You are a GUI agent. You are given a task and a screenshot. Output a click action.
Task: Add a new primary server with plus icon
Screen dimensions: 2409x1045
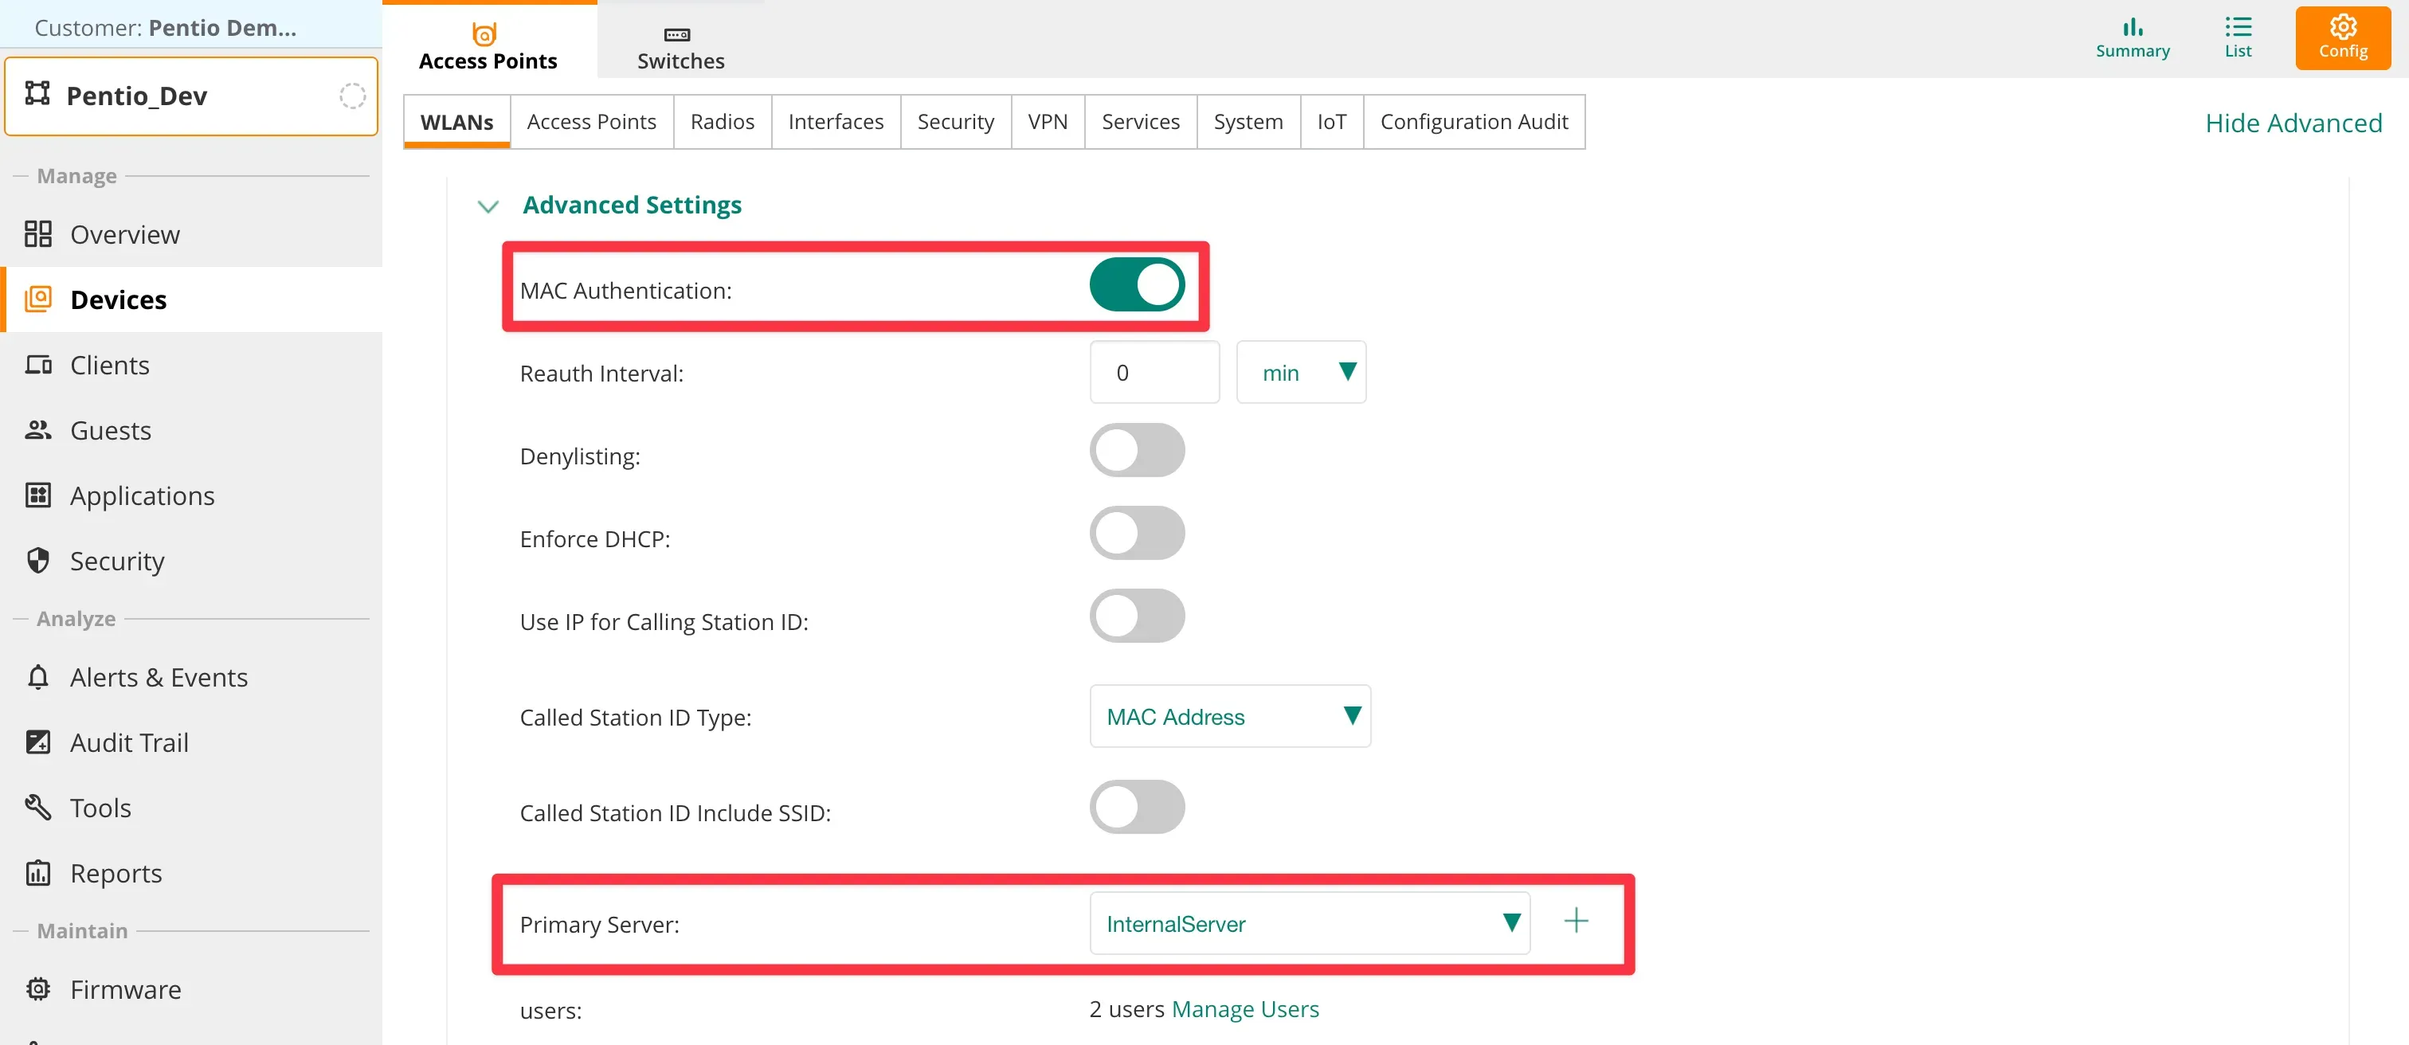(1576, 921)
